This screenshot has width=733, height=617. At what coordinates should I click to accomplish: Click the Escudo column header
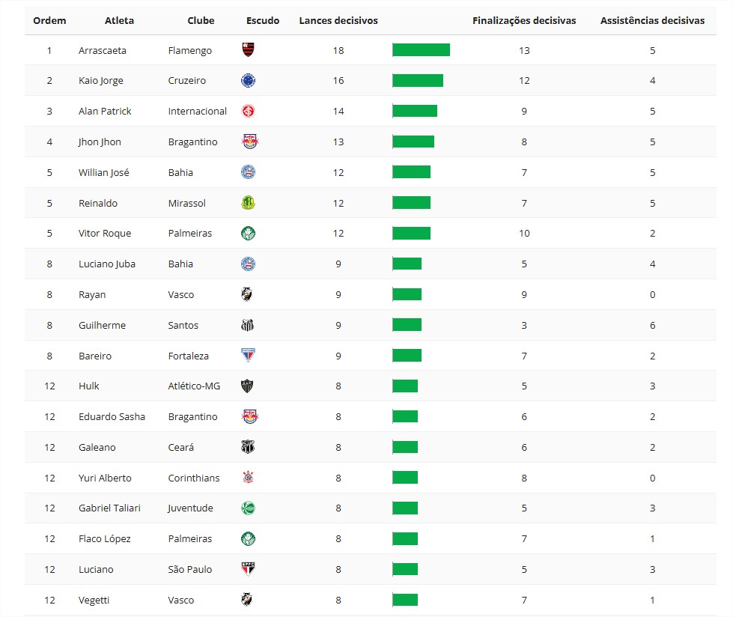263,21
